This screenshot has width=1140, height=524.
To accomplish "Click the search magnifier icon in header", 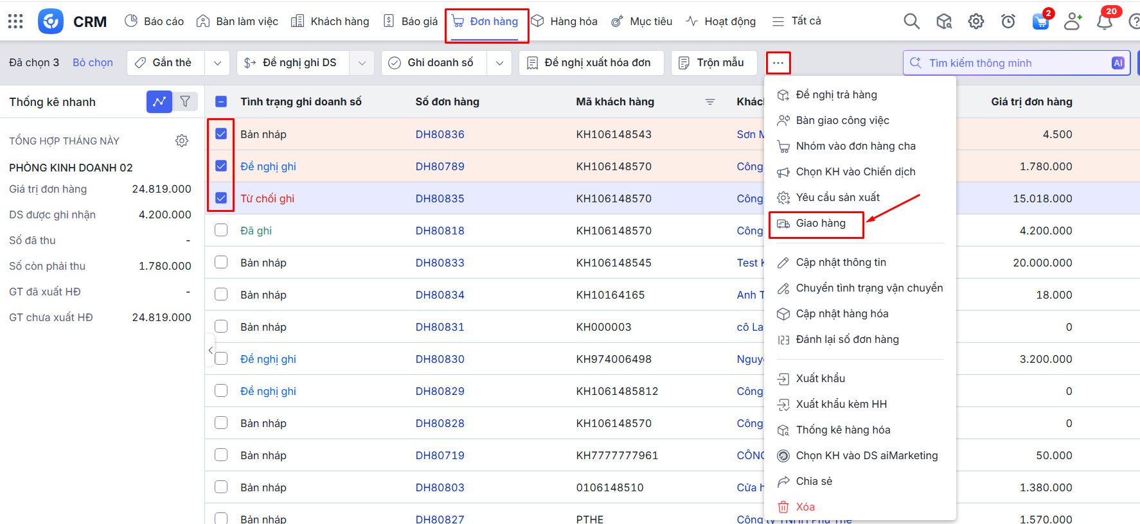I will pos(911,21).
